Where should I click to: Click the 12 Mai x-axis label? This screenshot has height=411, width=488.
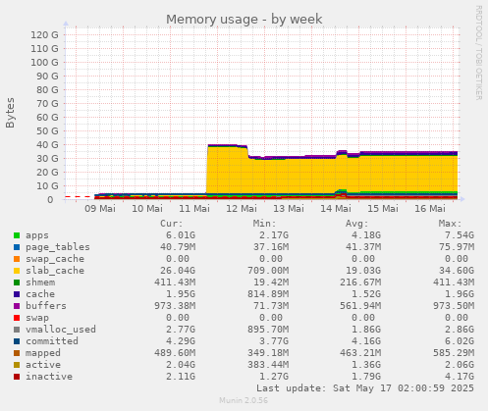coord(242,208)
